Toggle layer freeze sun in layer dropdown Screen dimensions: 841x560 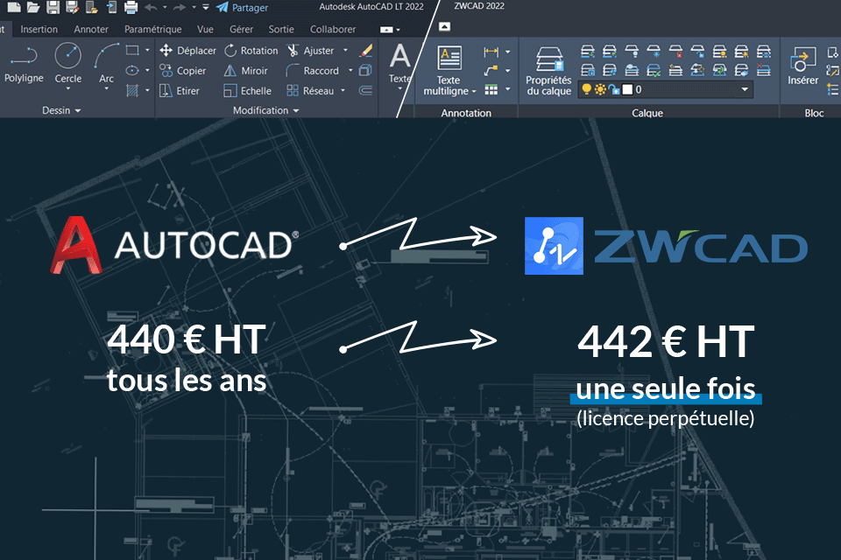600,89
